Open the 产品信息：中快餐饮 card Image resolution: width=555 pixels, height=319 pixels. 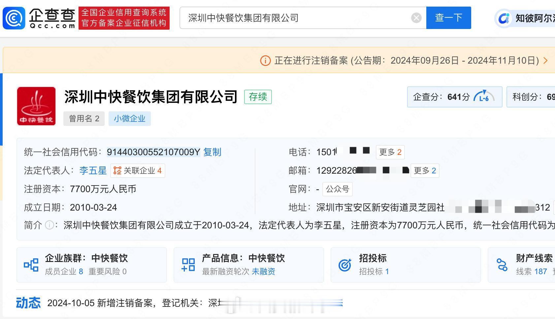click(x=249, y=265)
